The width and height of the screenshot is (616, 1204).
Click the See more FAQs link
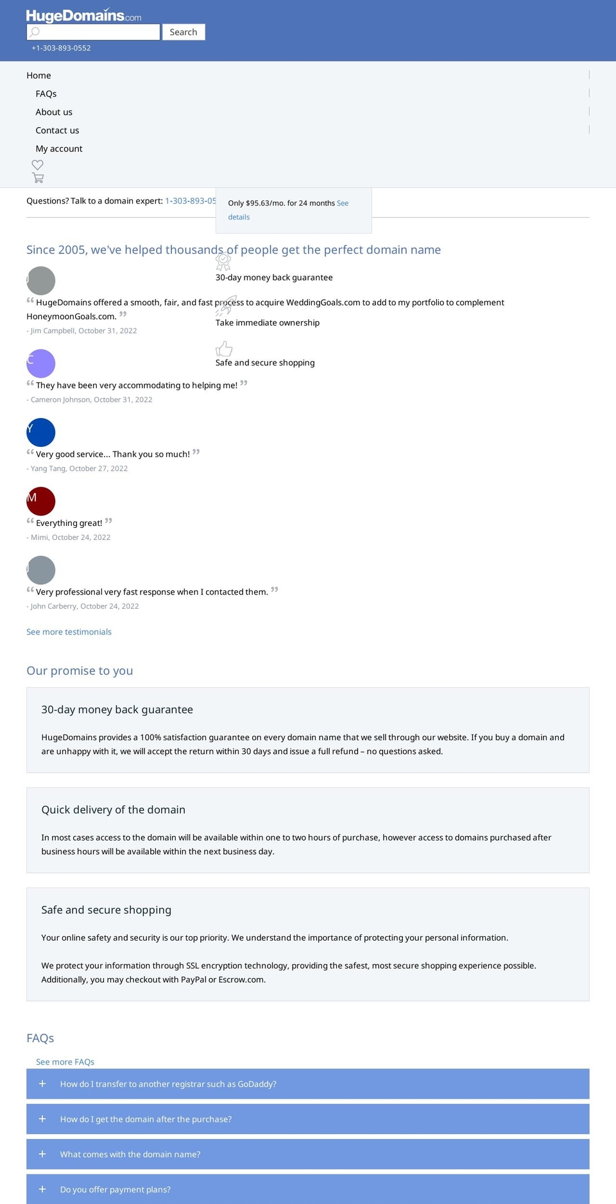[65, 1062]
